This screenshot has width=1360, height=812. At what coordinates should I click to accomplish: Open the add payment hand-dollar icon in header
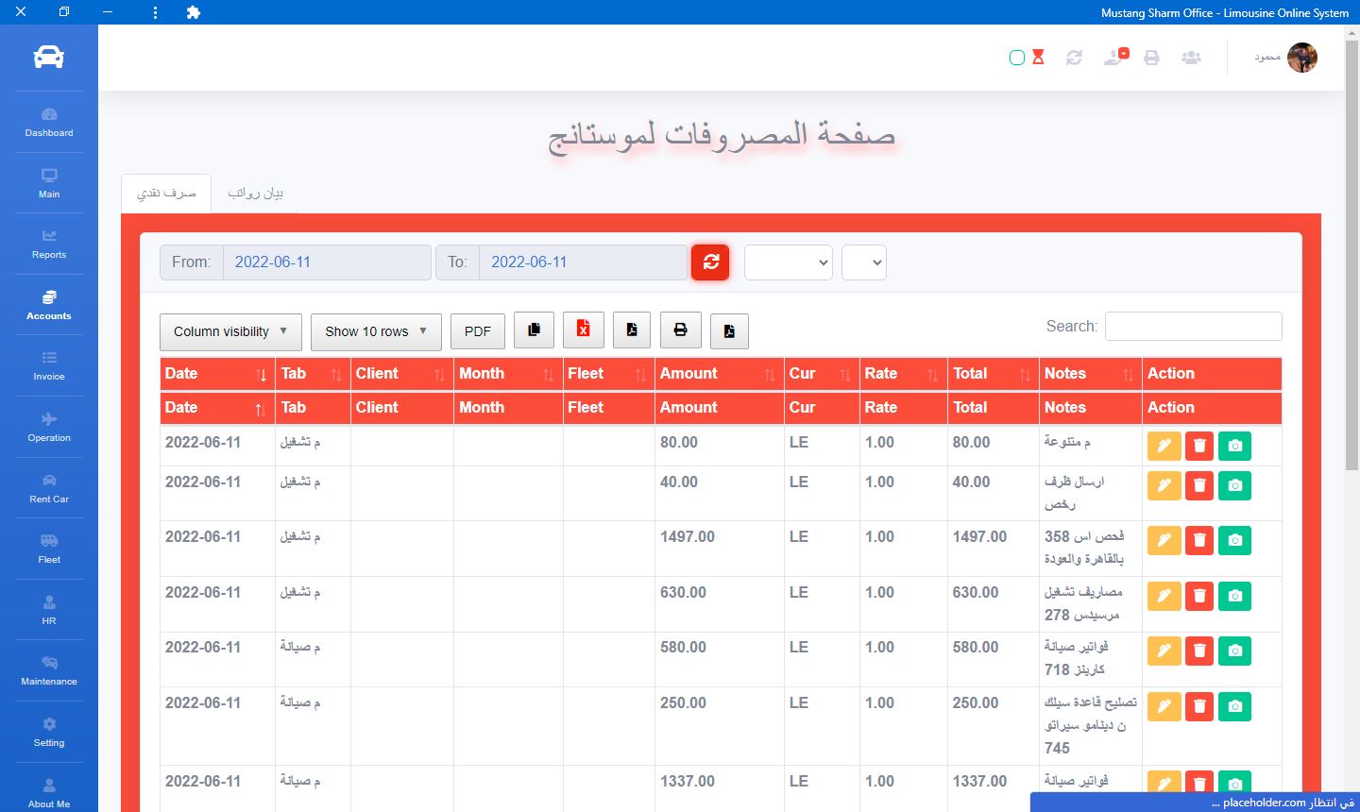point(1115,58)
